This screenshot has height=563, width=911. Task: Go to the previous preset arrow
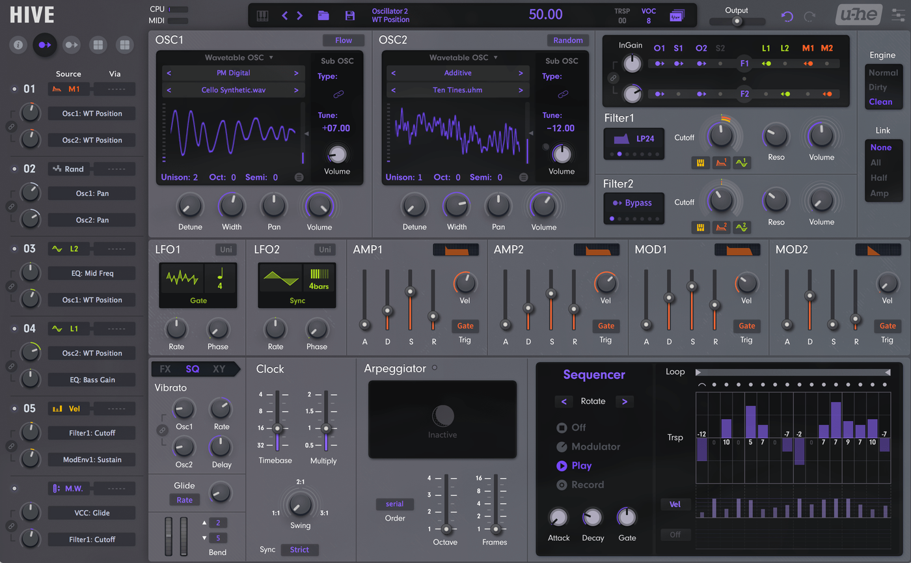[285, 16]
